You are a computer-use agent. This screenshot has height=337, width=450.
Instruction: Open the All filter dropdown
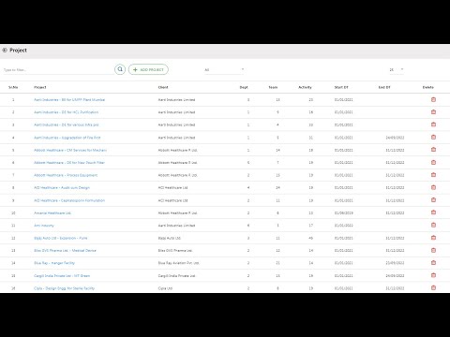click(224, 69)
